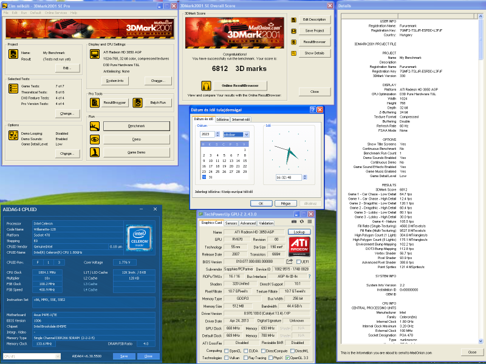Click the Display and CPU Settings monitor icon

click(95, 54)
